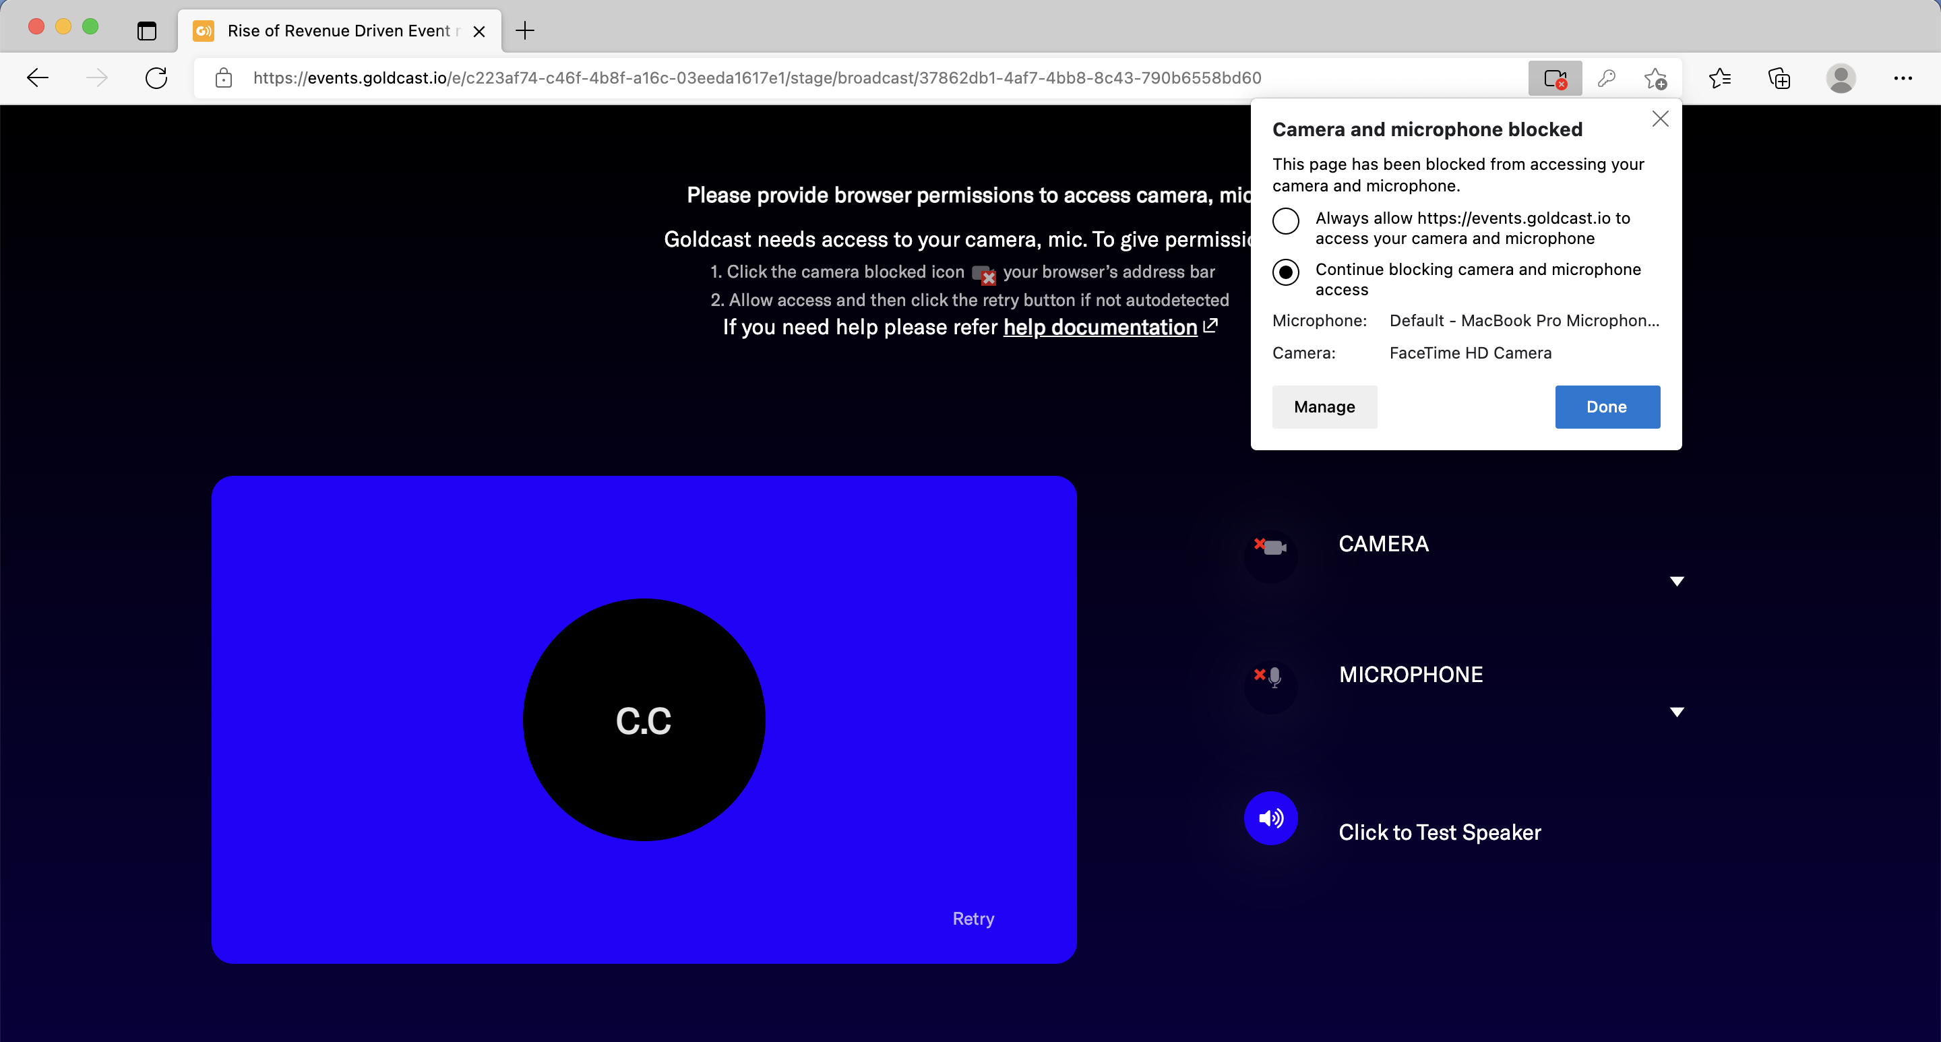Click the 'Camera and microphone blocked' heading
Viewport: 1941px width, 1042px height.
(x=1427, y=129)
